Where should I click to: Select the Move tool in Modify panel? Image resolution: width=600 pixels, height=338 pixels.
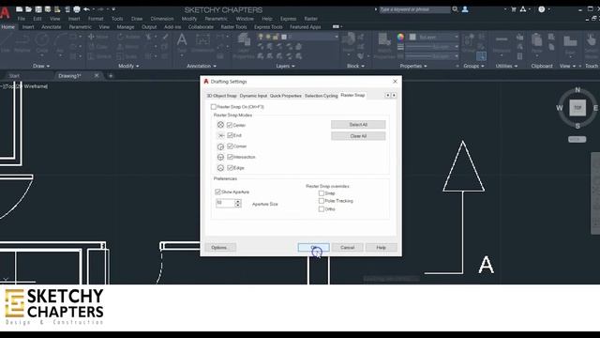coord(98,37)
